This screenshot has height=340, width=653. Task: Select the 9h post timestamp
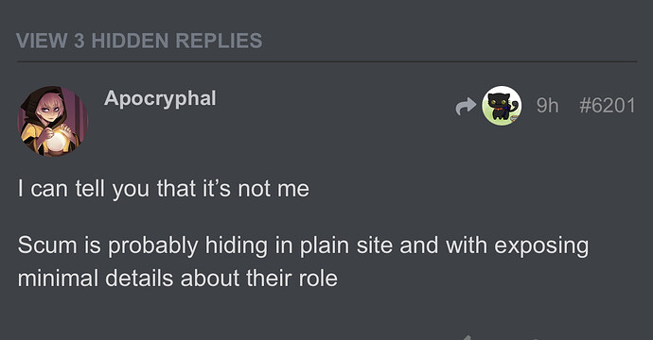point(547,106)
